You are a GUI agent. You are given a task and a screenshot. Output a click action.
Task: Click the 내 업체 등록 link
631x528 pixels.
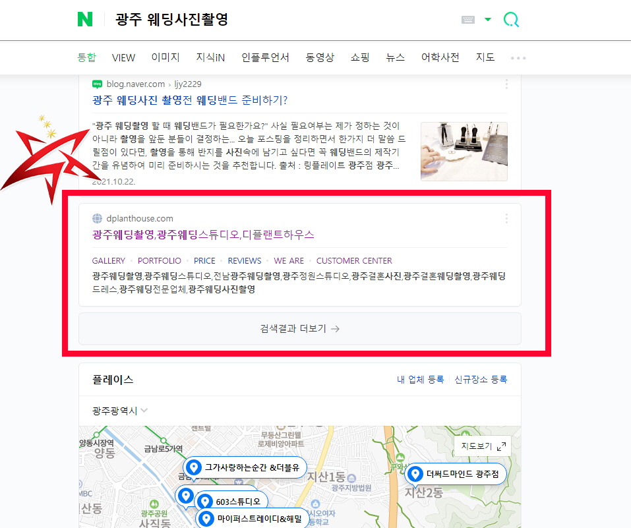(420, 380)
